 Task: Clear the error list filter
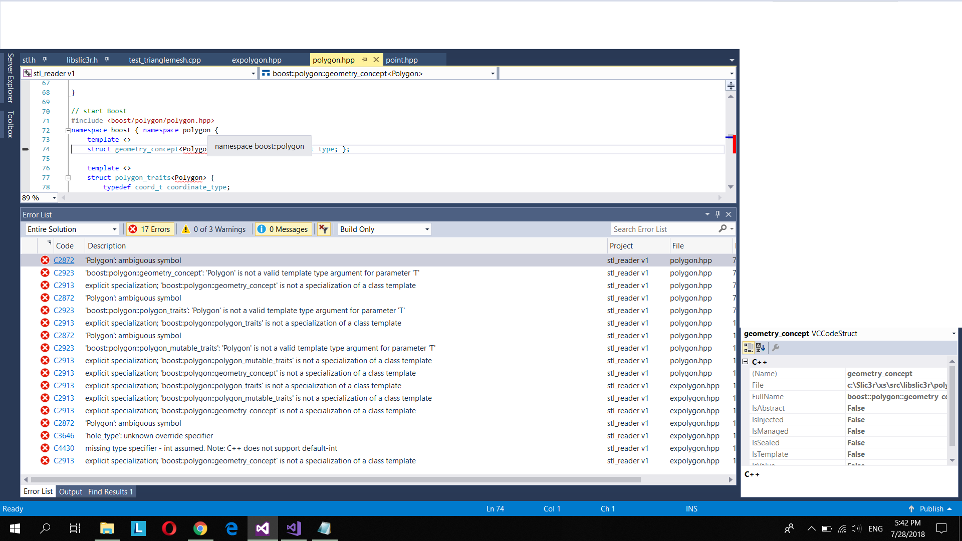click(x=324, y=229)
